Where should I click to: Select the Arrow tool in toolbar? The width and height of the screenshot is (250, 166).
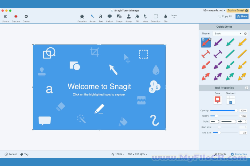[x=92, y=18]
